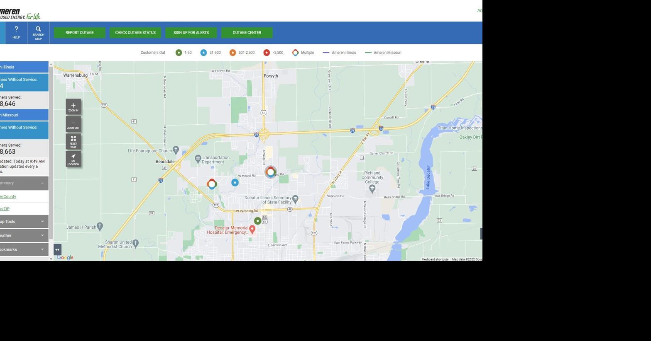Select the blue 51-500 outage marker on map
The height and width of the screenshot is (341, 651).
tap(235, 182)
